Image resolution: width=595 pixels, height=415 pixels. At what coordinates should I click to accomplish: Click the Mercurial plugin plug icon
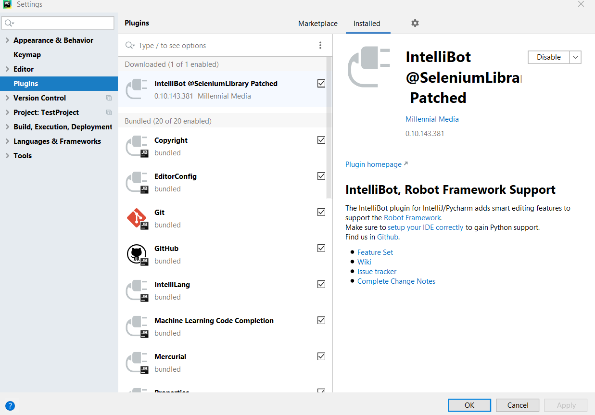137,363
